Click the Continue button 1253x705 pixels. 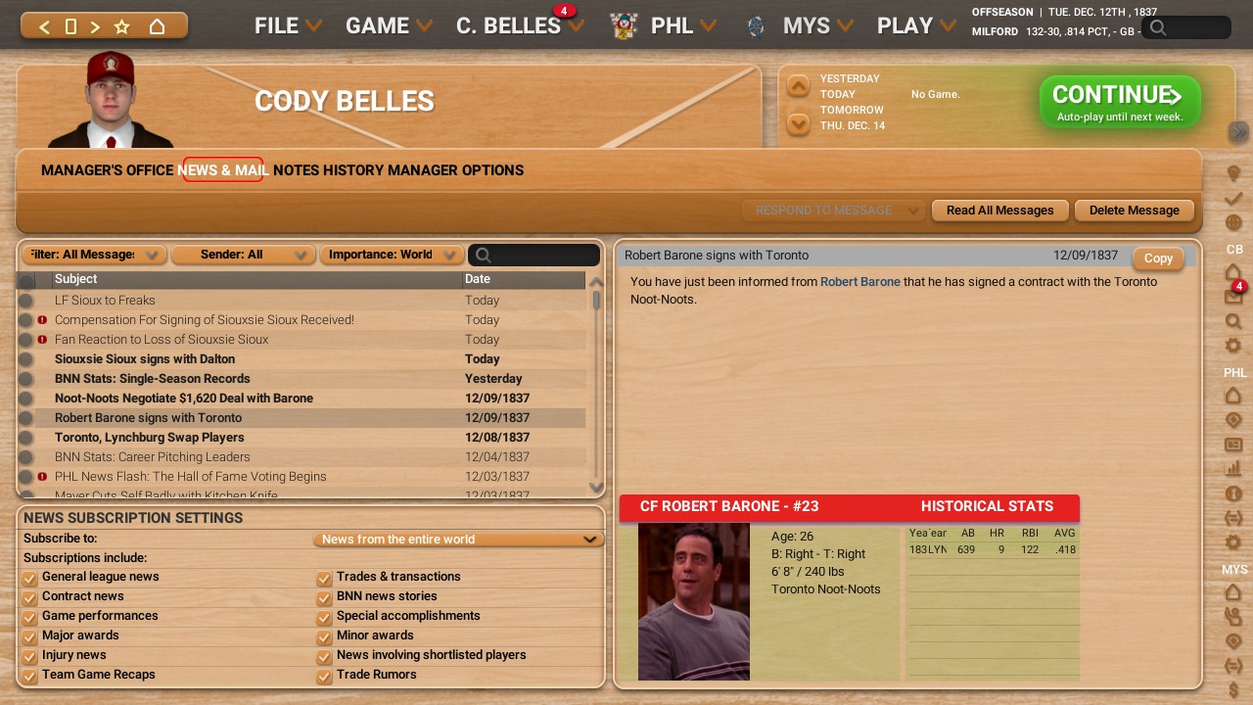pyautogui.click(x=1119, y=102)
